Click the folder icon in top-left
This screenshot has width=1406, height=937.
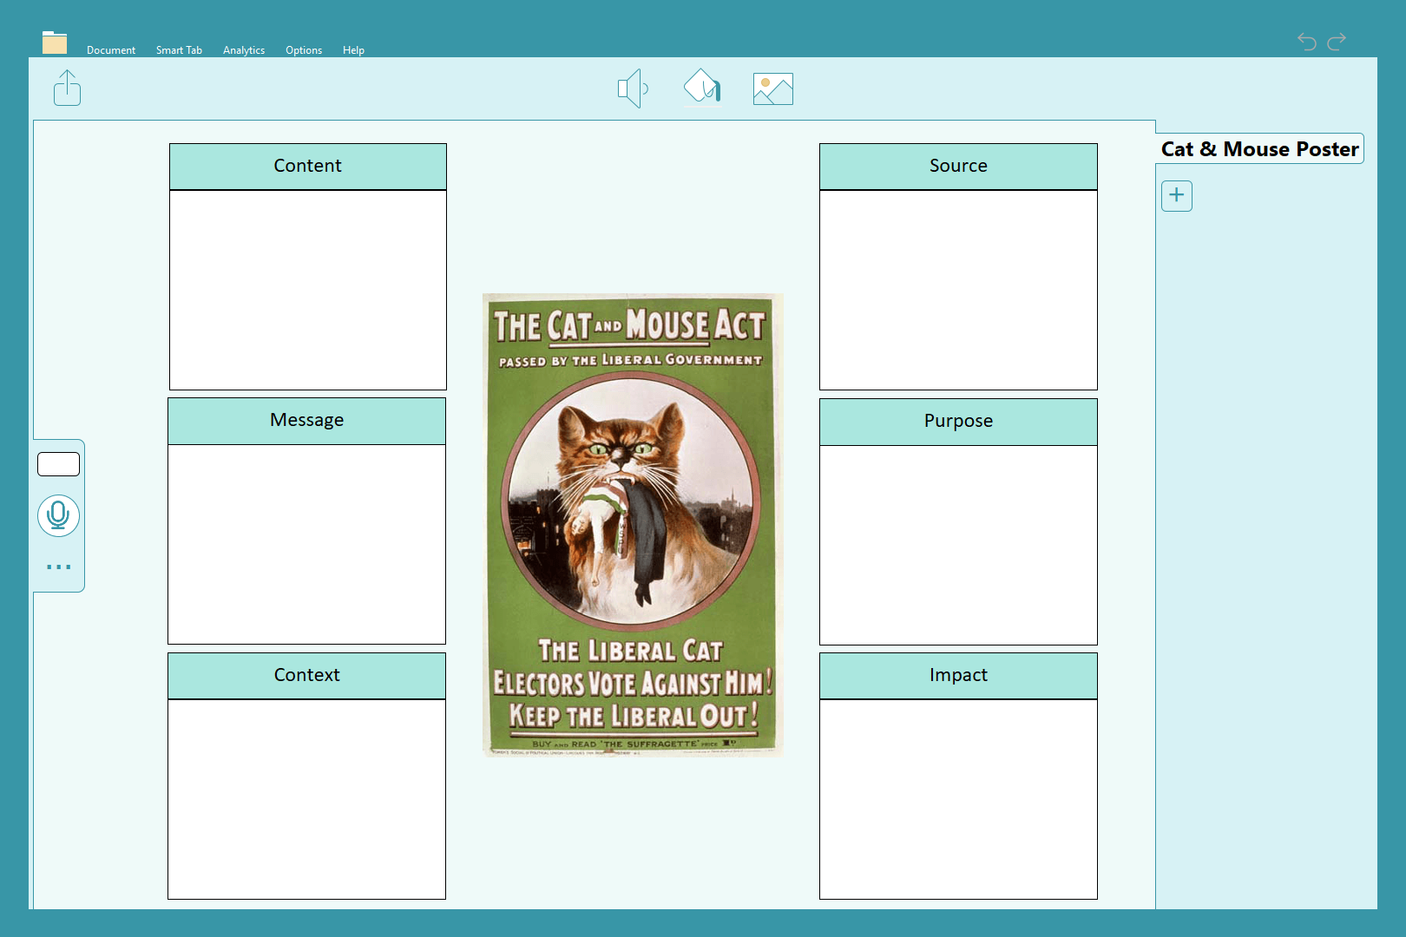point(55,43)
